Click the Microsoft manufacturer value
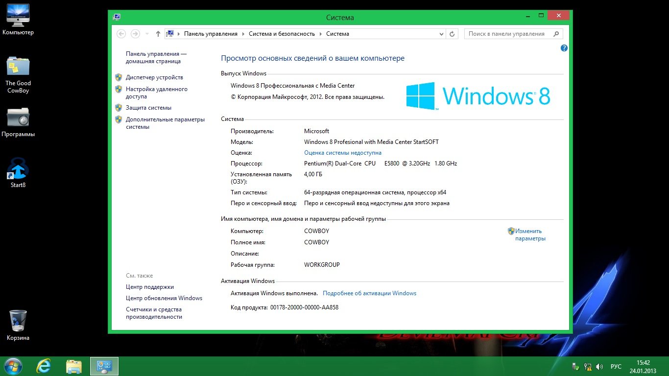This screenshot has height=376, width=669. click(316, 131)
